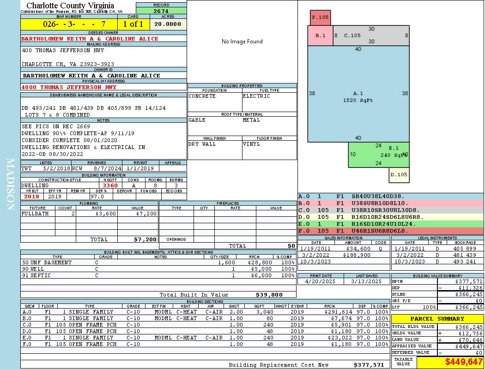Image resolution: width=485 pixels, height=369 pixels.
Task: Click the HSQFT value 3360
Action: pos(110,185)
